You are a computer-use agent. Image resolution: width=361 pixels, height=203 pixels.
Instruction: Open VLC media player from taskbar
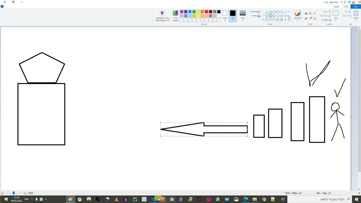point(116,199)
